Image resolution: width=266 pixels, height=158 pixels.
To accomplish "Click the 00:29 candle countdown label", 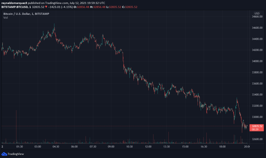I will pos(255,129).
